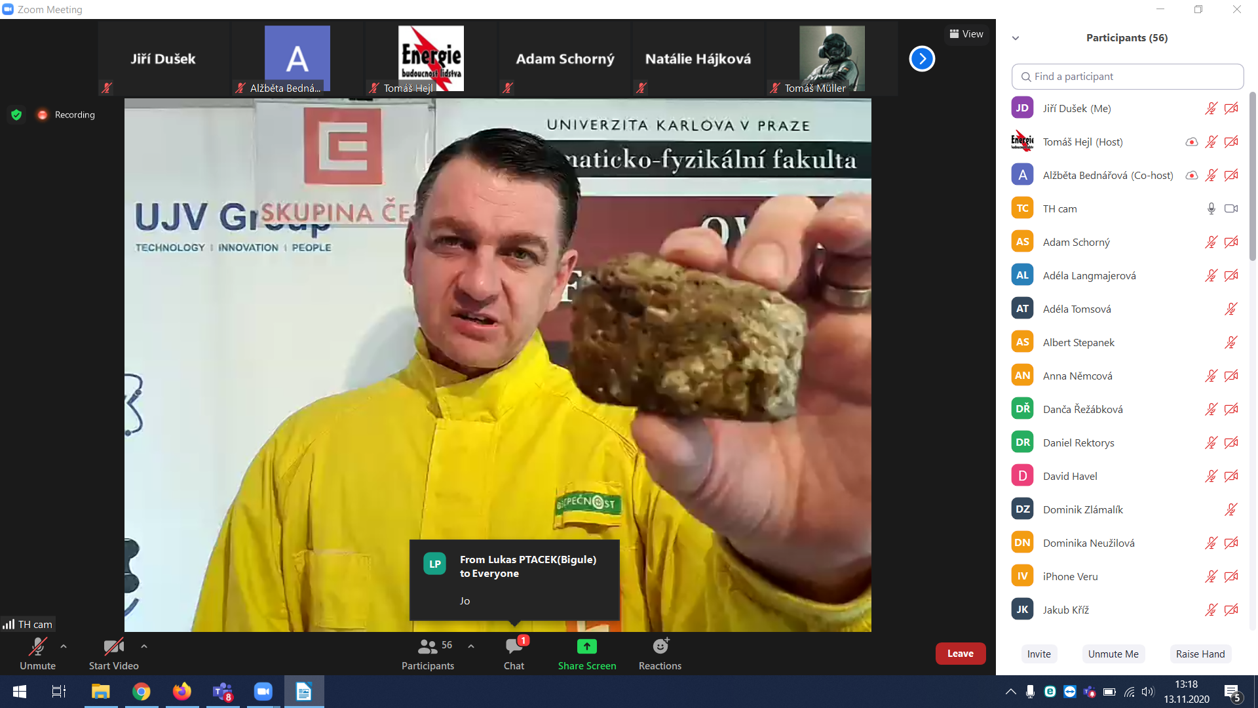Click Dominik Zlámalík muted mic icon
Viewport: 1258px width, 708px height.
pyautogui.click(x=1231, y=510)
